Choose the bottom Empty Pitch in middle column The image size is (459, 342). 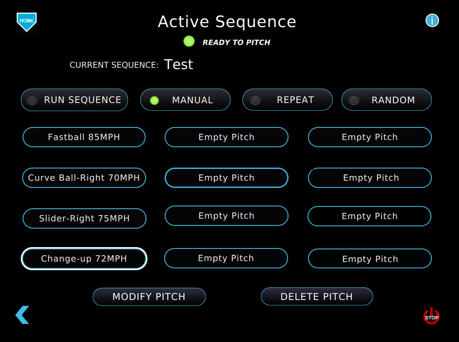click(x=226, y=258)
